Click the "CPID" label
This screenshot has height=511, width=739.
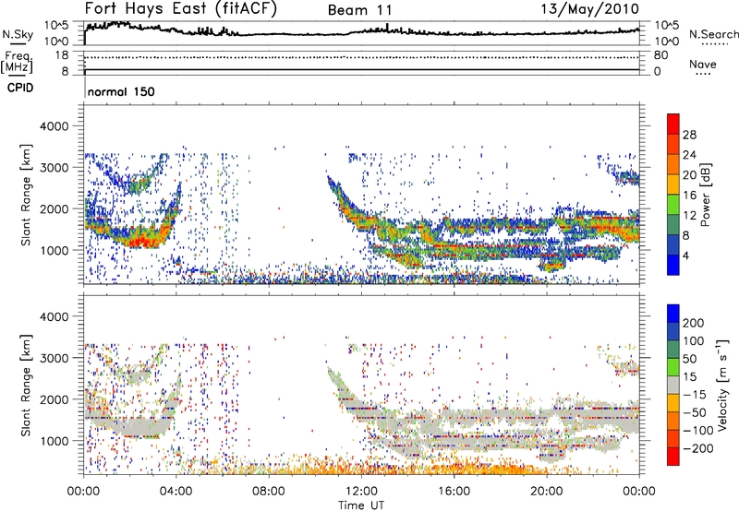point(20,88)
